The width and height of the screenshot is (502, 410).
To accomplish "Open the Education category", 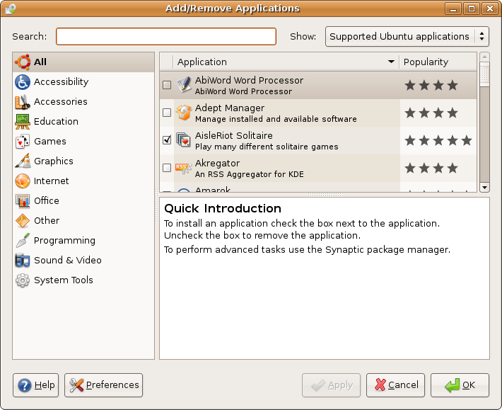I will (x=83, y=122).
